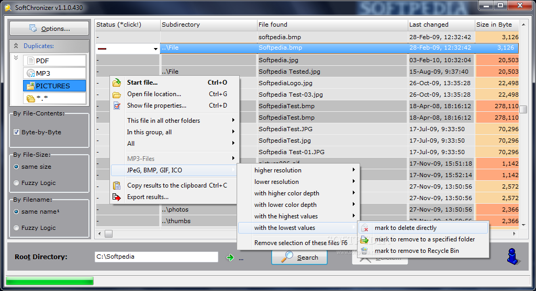Expand the higher resolution submenu
Image resolution: width=536 pixels, height=291 pixels.
pyautogui.click(x=354, y=170)
